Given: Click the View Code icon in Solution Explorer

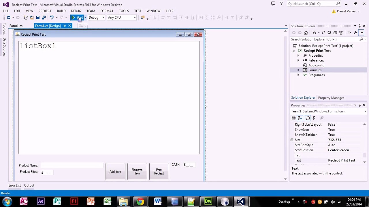Looking at the screenshot, I should pos(349,33).
